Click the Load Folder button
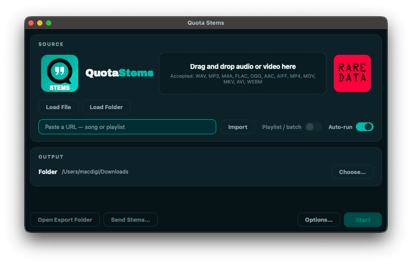The image size is (412, 265). 106,107
